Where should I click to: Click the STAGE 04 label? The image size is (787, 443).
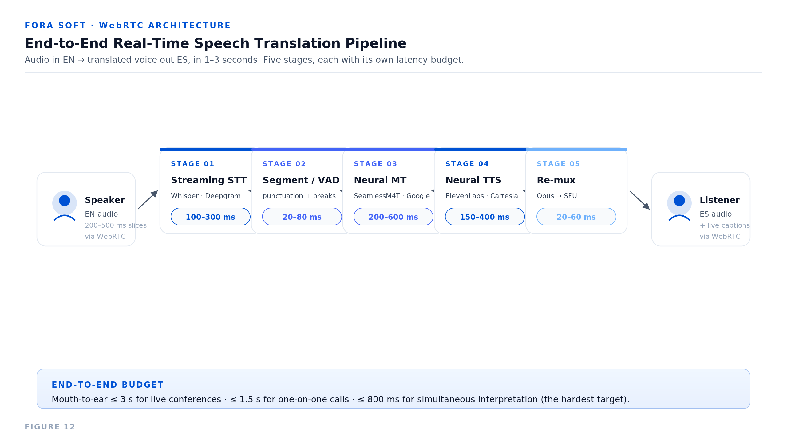click(467, 164)
